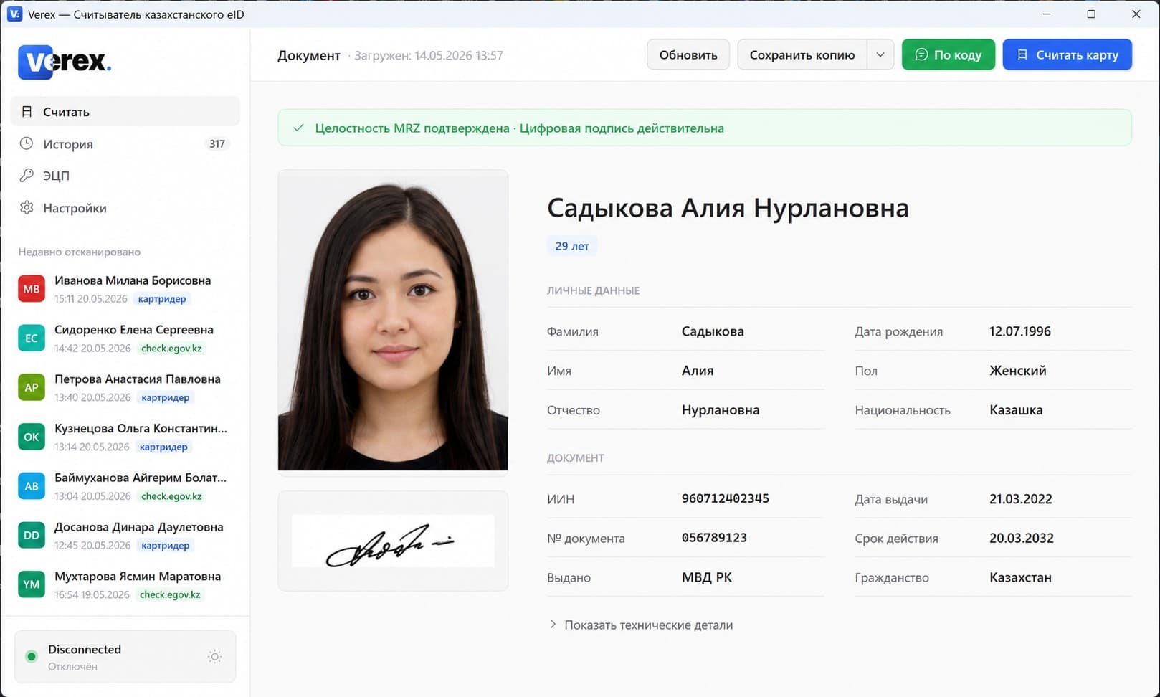Click the MB avatar for Иванова Милана
Screen dimensions: 1160x697
(x=32, y=289)
